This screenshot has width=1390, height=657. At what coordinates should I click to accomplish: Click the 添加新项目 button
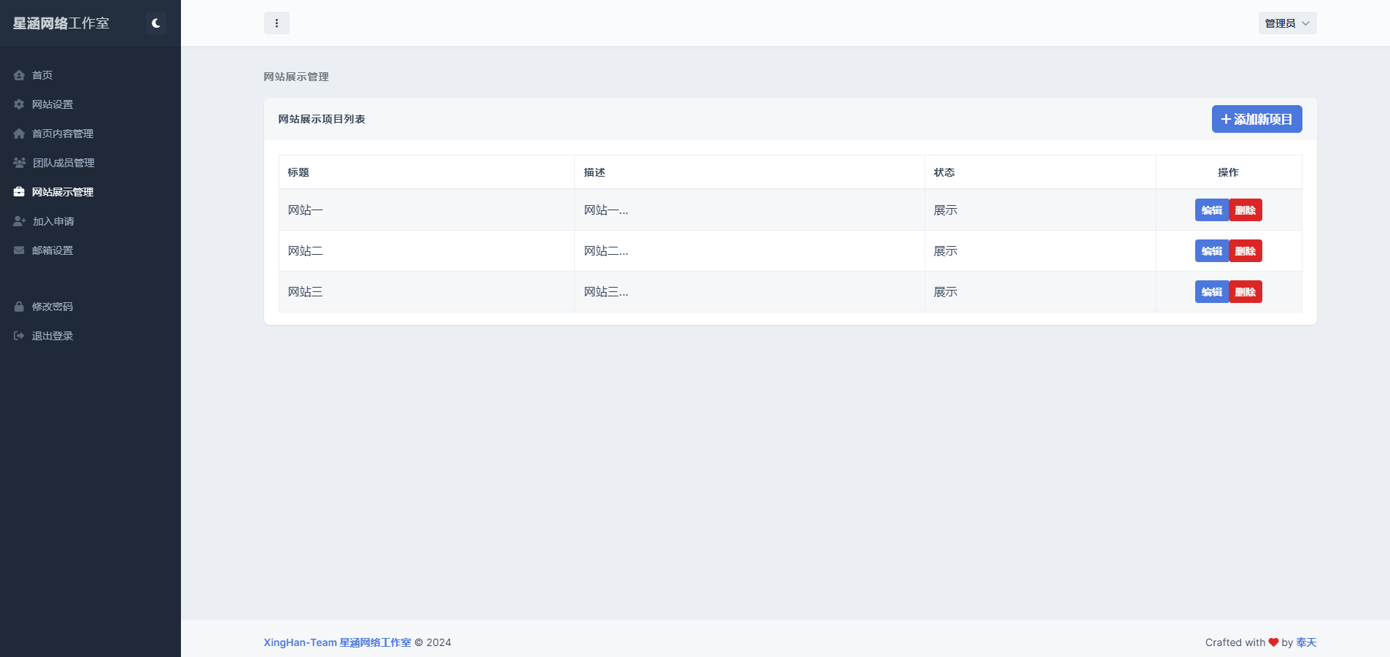pos(1256,119)
